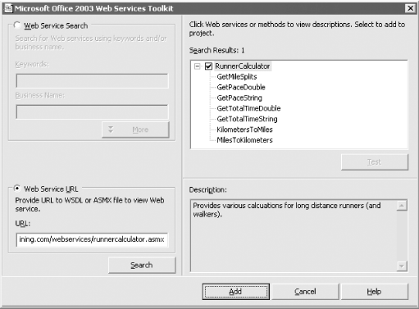Click the Search button
The image size is (419, 309).
pyautogui.click(x=142, y=265)
